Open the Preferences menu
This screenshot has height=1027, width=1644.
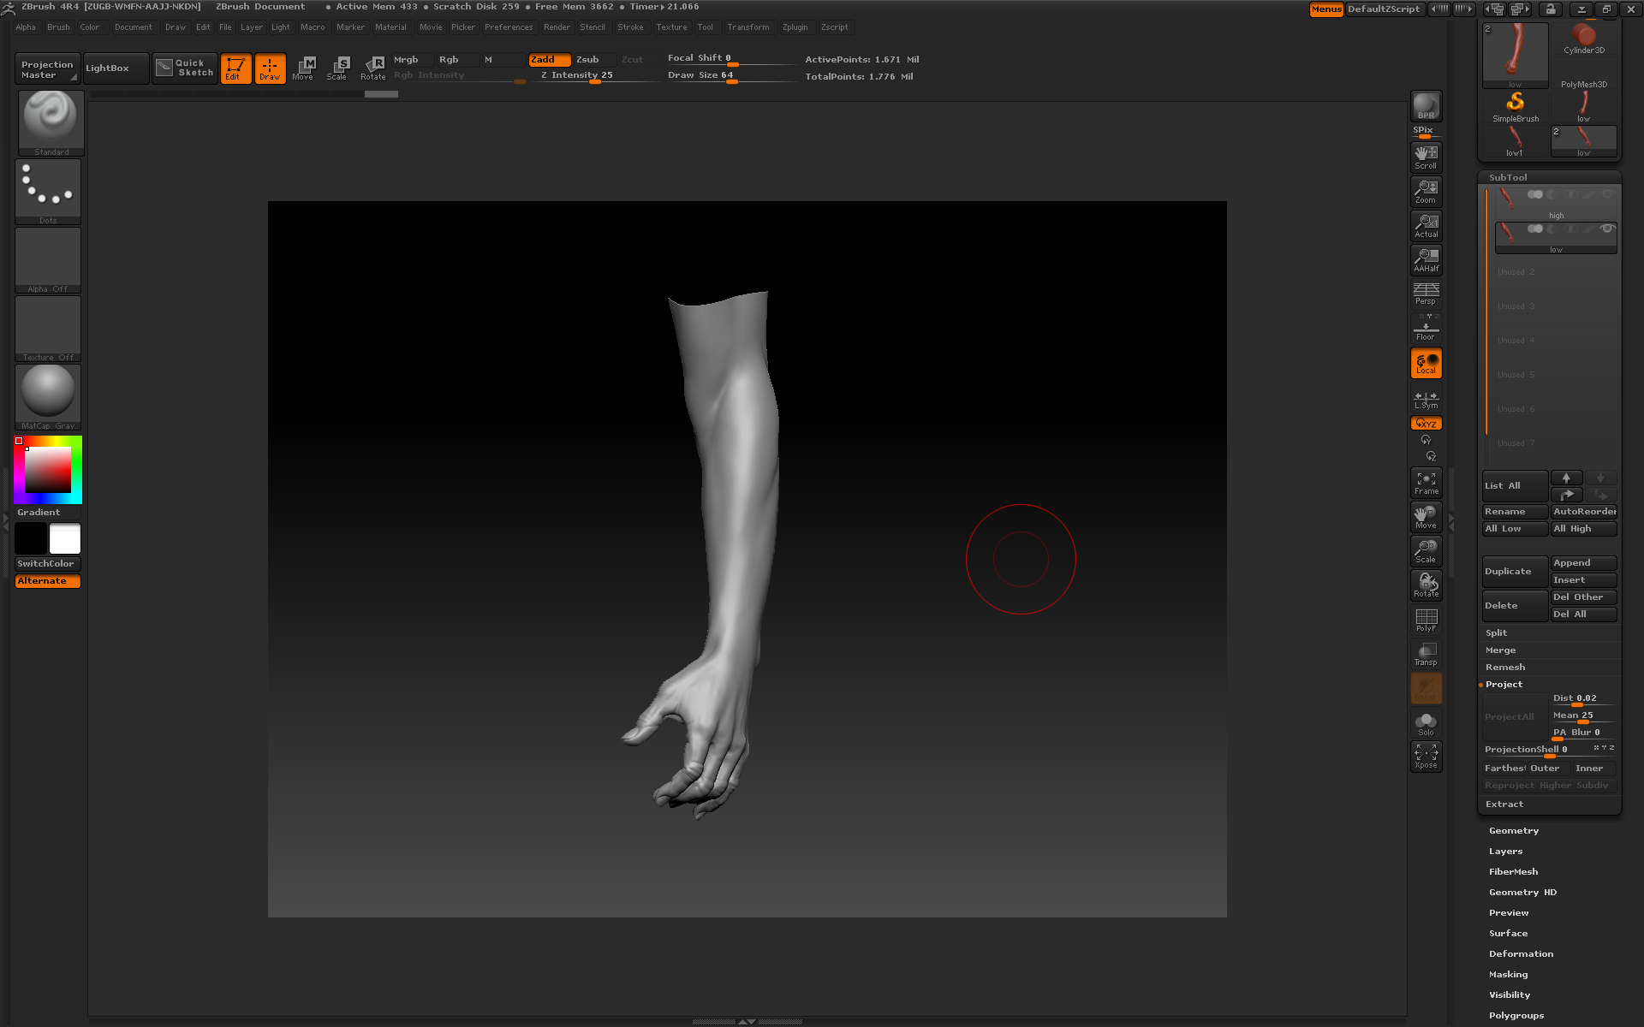coord(509,27)
